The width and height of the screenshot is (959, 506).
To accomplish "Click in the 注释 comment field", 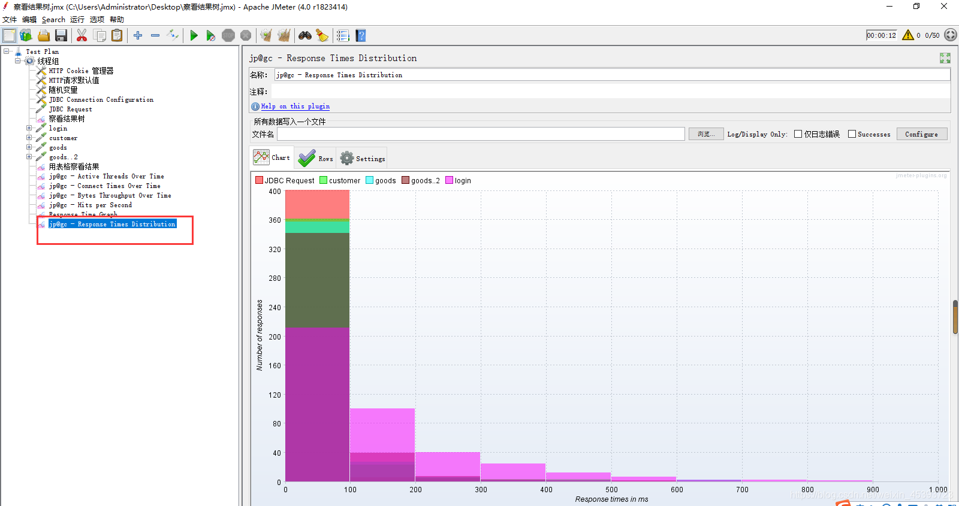I will click(x=611, y=92).
